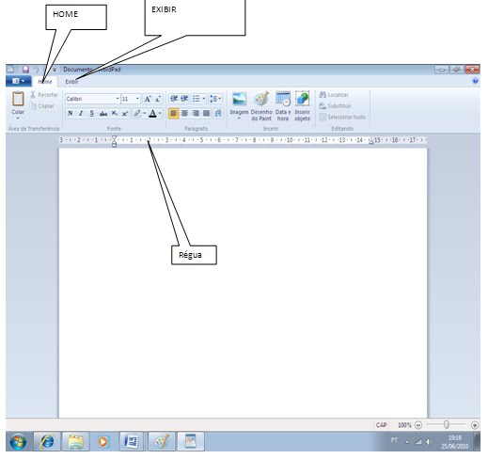The height and width of the screenshot is (459, 488).
Task: Toggle strikethrough (abc) formatting
Action: pos(103,114)
